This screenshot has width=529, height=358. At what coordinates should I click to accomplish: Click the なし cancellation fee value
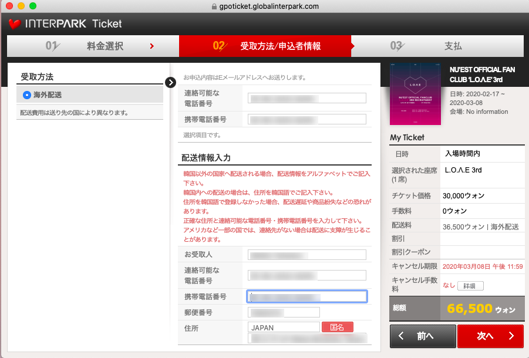449,285
